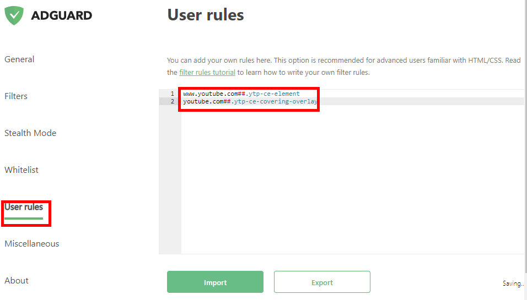Click line number 1 in the gutter
The width and height of the screenshot is (527, 300).
point(172,94)
